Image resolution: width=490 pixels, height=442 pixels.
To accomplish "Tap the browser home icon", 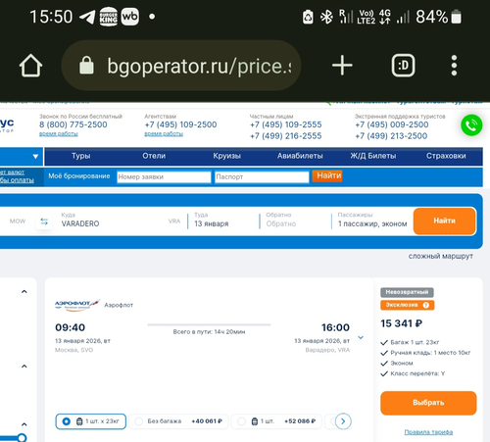I will [30, 66].
